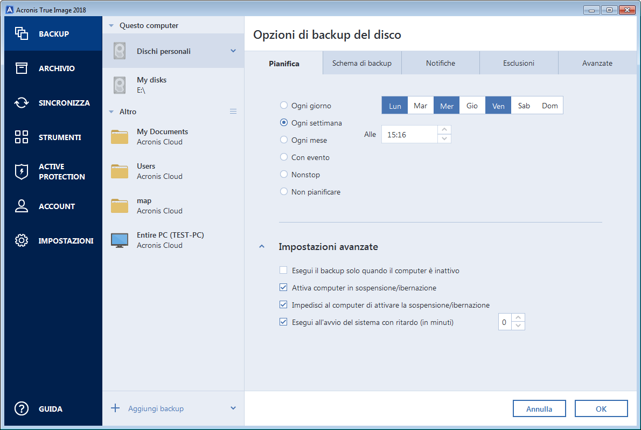Select the My disks drive icon
This screenshot has width=641, height=430.
[120, 85]
